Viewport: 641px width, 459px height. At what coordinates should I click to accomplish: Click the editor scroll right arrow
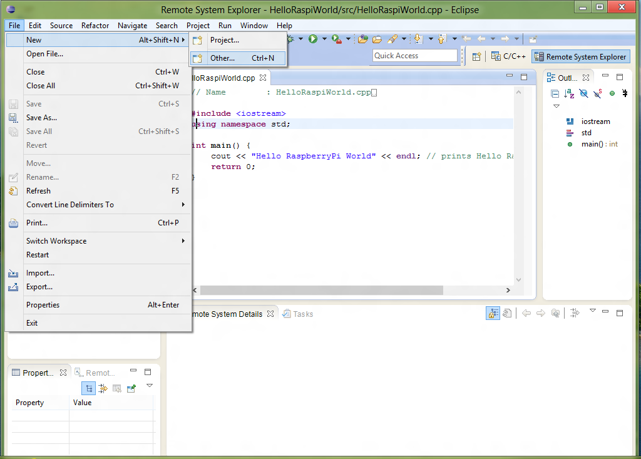[508, 290]
